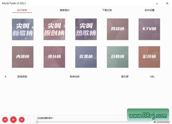
Task: Open the KTV榜 chart tile
Action: click(149, 29)
